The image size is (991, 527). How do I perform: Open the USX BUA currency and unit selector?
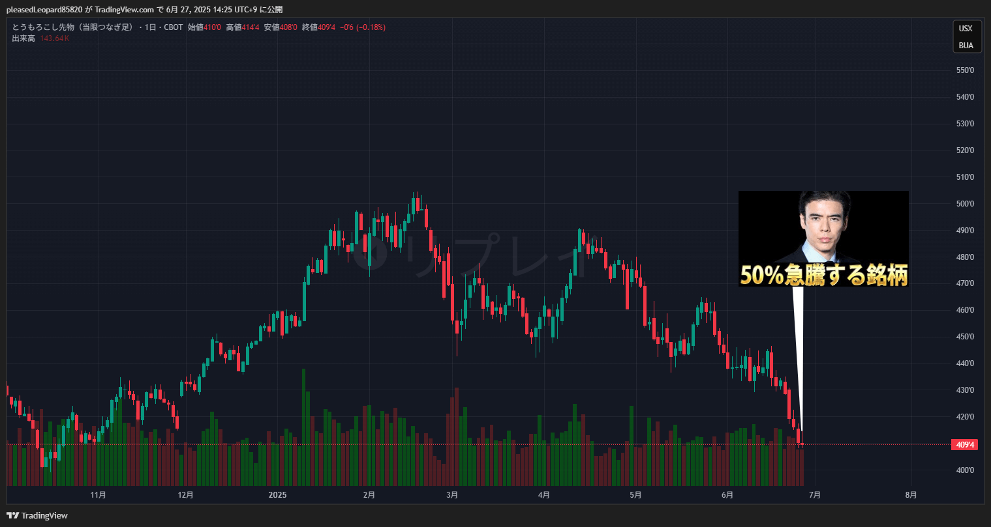[966, 37]
